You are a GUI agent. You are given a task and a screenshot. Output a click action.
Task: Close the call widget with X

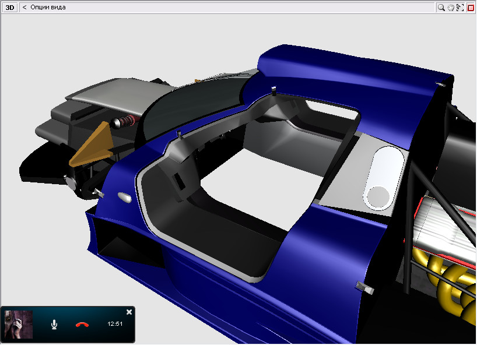[x=129, y=312]
